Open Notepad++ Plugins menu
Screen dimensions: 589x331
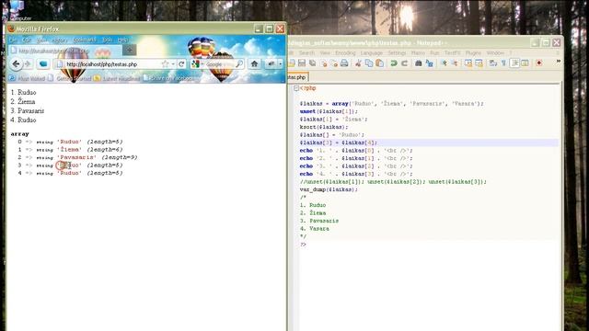pyautogui.click(x=473, y=53)
